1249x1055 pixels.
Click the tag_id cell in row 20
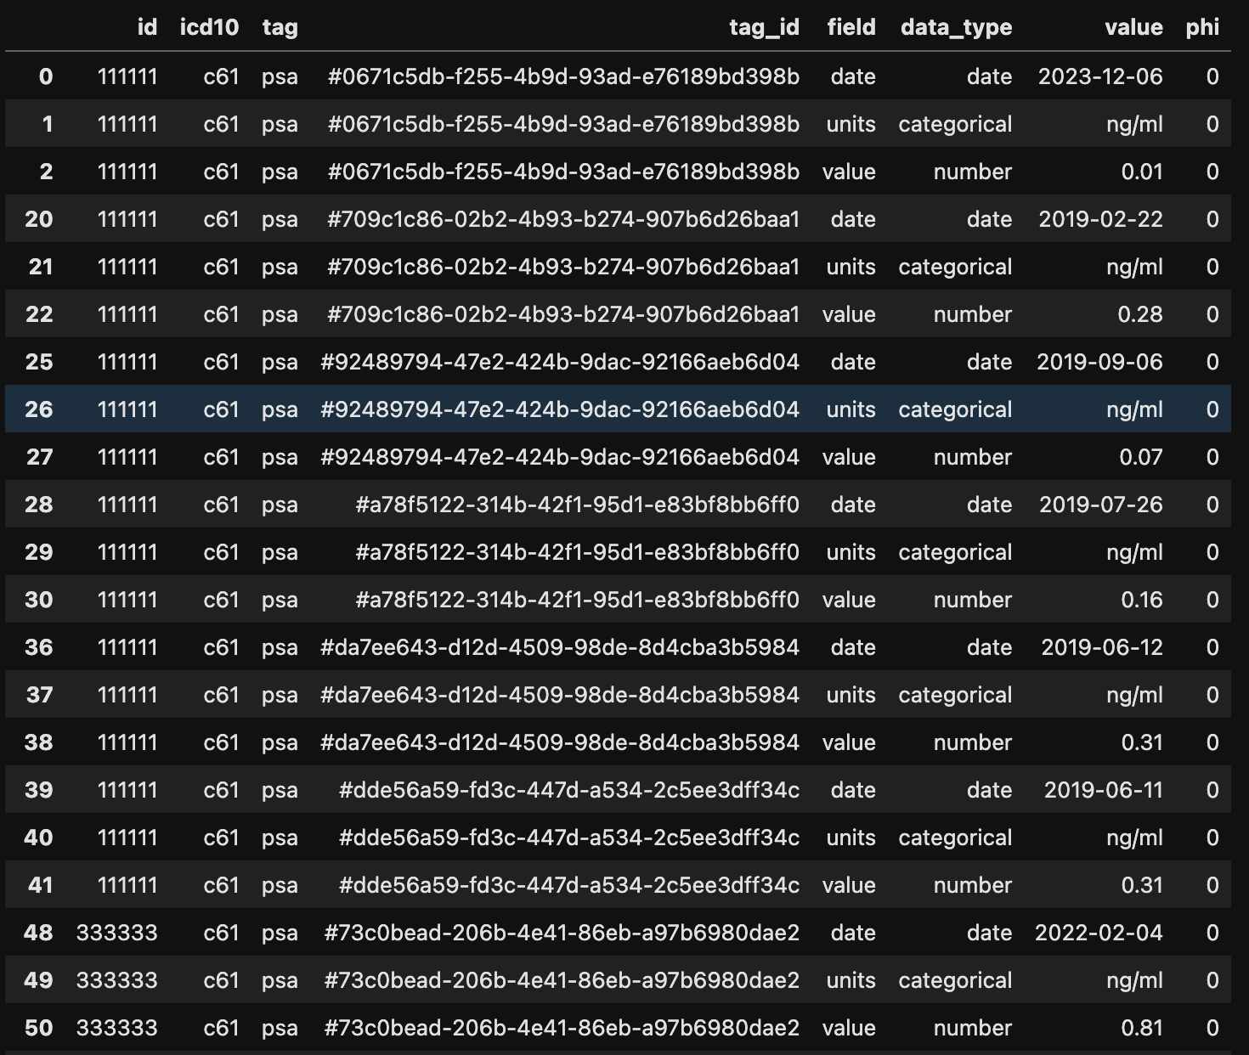pyautogui.click(x=563, y=219)
